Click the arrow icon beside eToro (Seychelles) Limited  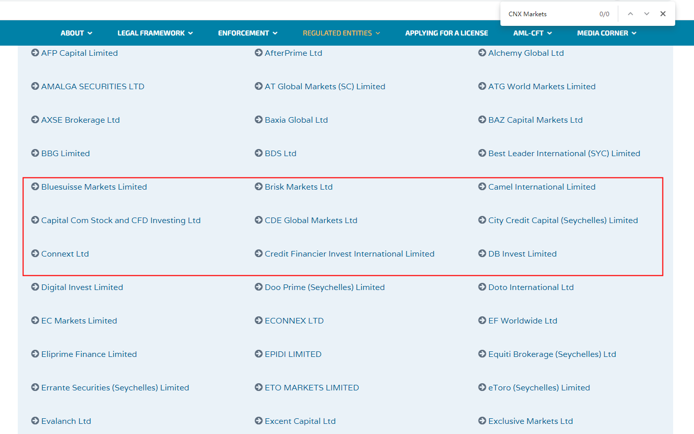482,387
